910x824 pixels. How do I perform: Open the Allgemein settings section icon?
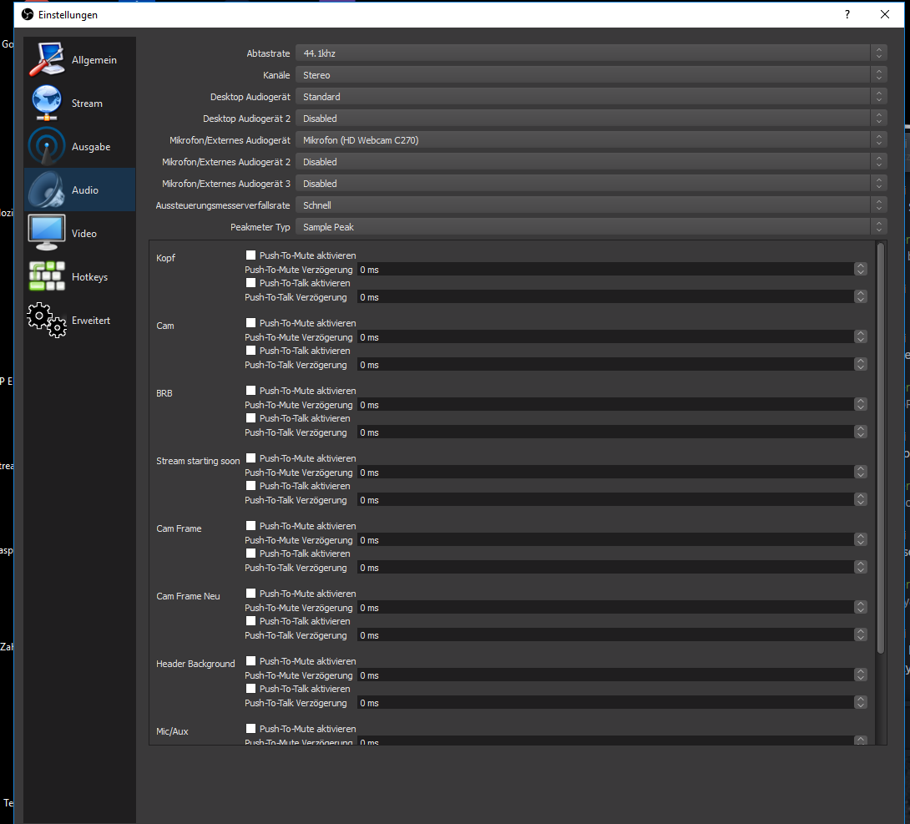tap(47, 59)
